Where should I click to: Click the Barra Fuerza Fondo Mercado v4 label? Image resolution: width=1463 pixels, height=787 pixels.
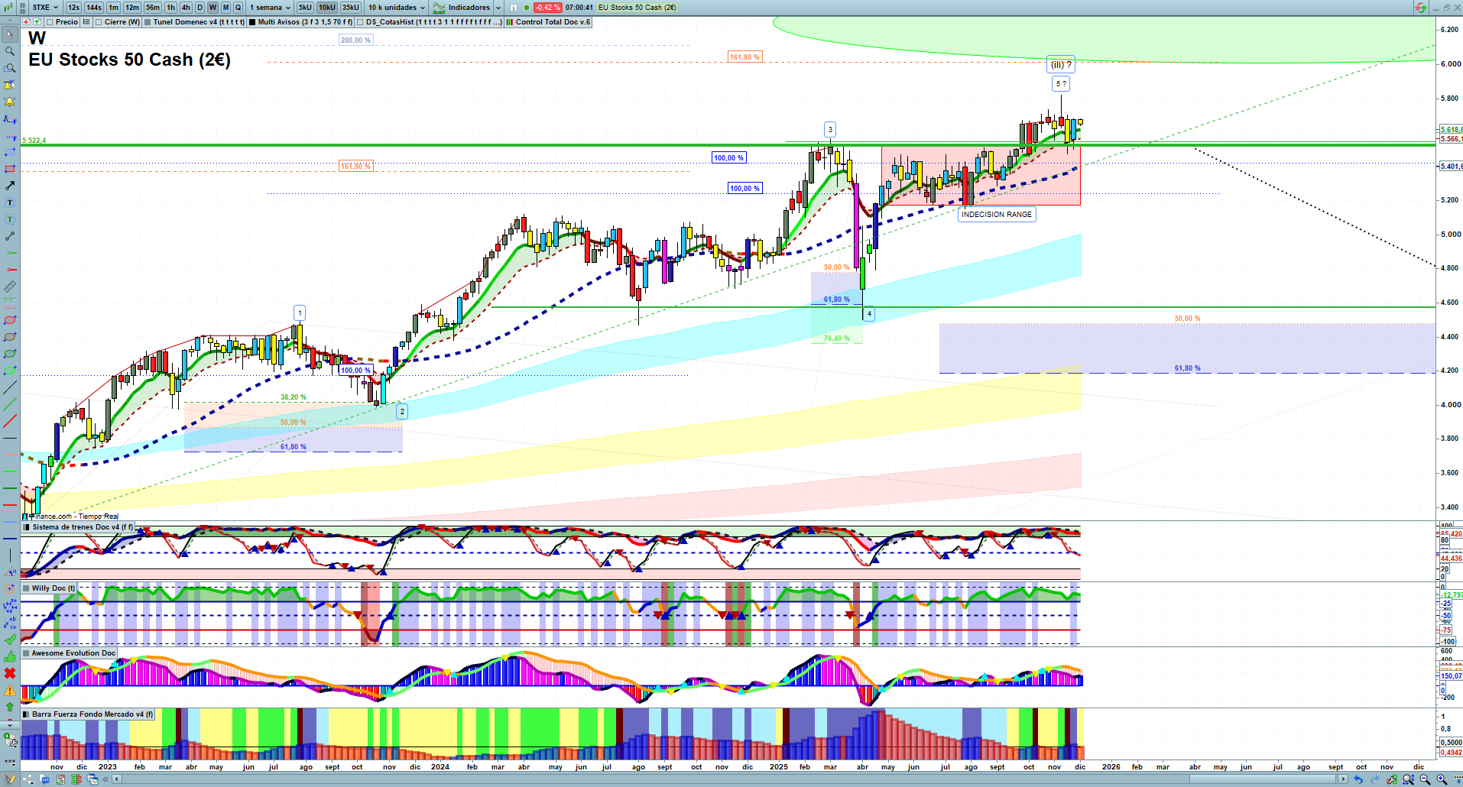pos(92,714)
